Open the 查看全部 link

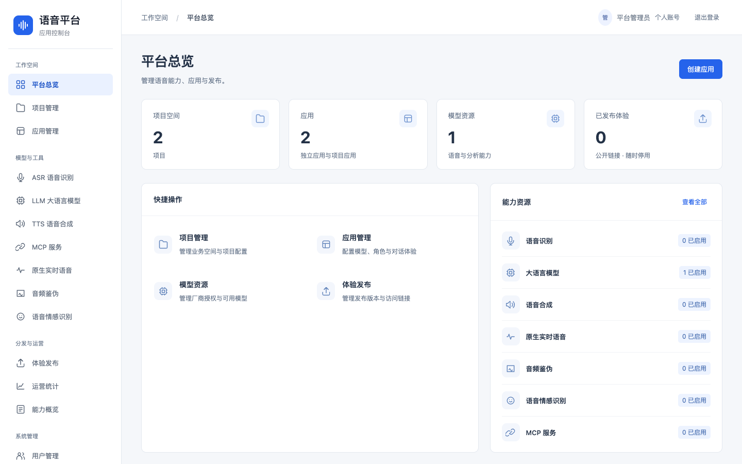click(695, 202)
